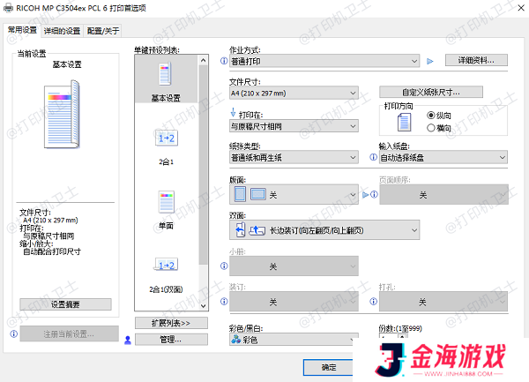The image size is (529, 382).
Task: Click the 确定 button
Action: click(x=329, y=367)
